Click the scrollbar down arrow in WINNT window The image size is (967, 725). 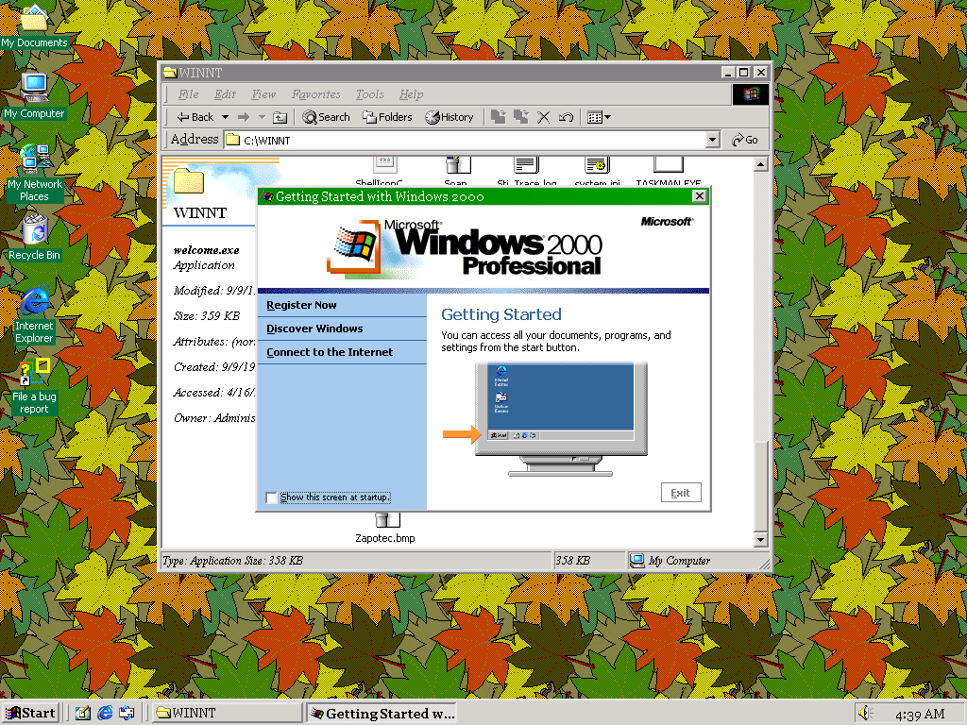click(760, 539)
